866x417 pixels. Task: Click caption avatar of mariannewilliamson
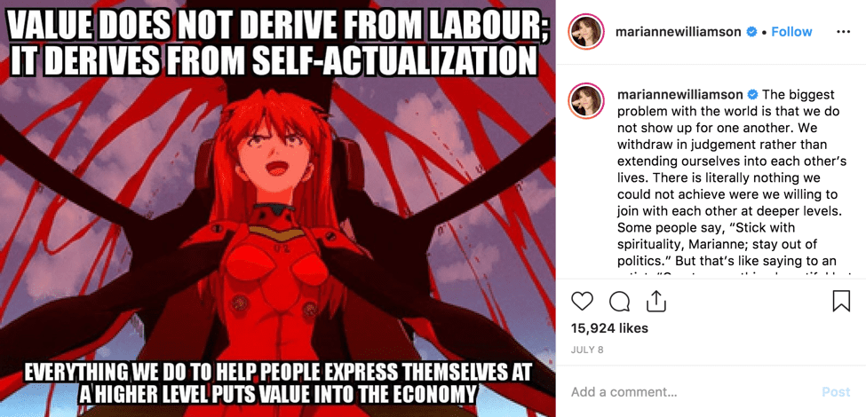click(x=585, y=100)
